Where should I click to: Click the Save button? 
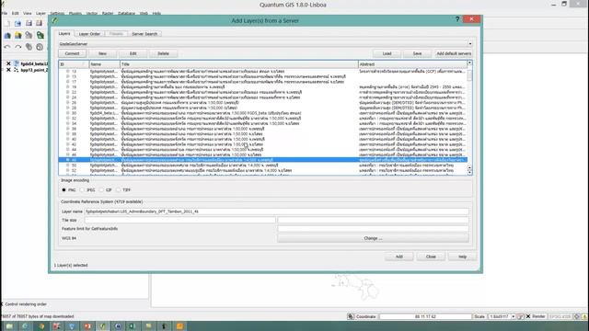coord(417,53)
